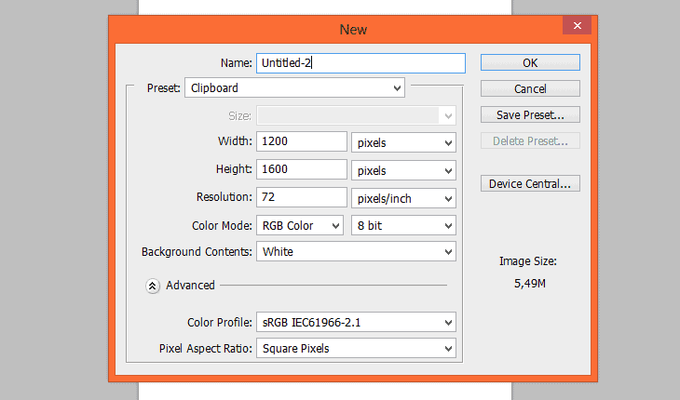This screenshot has width=680, height=400.
Task: Click the Height label text
Action: [x=234, y=168]
